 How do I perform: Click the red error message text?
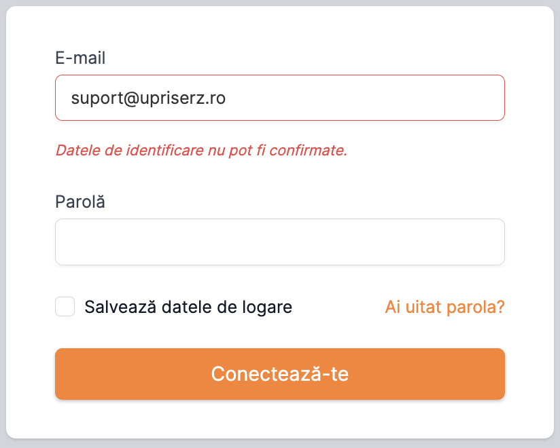[201, 150]
